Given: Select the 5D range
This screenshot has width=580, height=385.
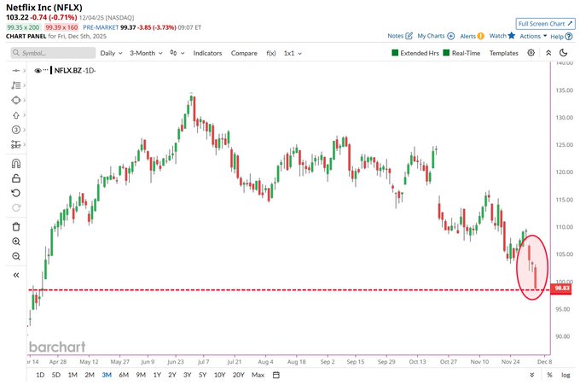Looking at the screenshot, I should click(55, 375).
